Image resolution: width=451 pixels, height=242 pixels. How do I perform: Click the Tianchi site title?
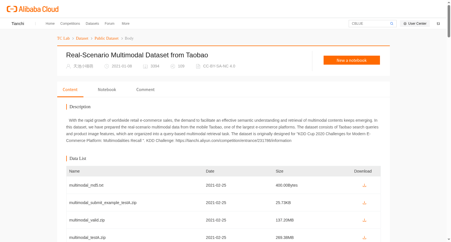18,24
